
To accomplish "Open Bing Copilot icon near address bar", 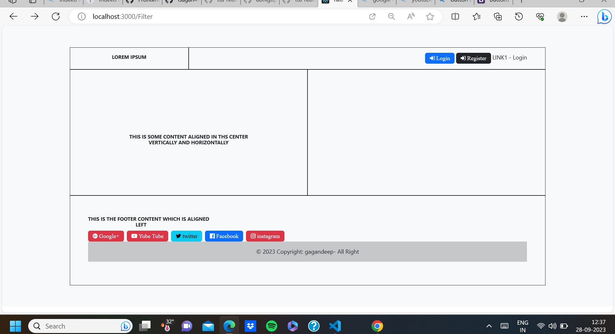I will click(x=604, y=16).
